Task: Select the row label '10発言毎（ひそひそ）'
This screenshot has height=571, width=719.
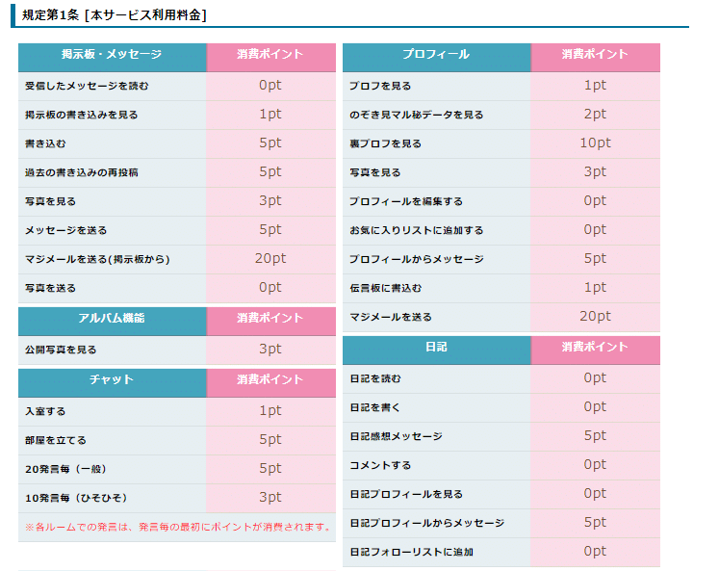Action: tap(76, 498)
